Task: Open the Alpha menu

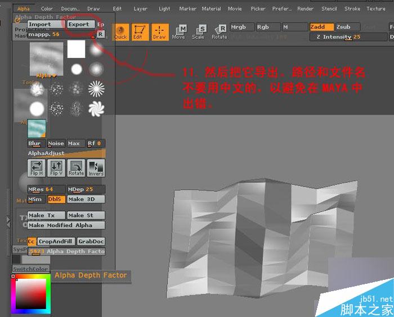Action: tap(24, 9)
